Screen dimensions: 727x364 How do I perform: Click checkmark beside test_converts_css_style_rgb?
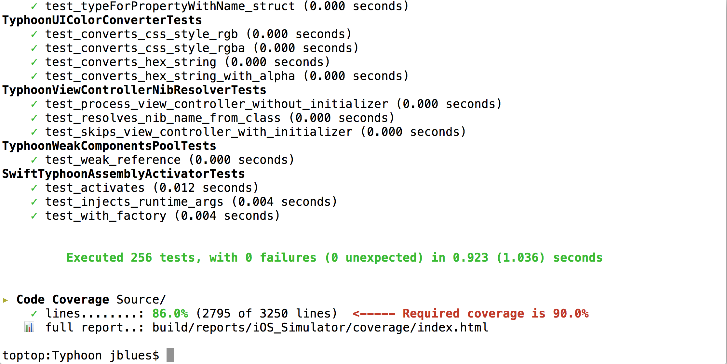click(34, 34)
